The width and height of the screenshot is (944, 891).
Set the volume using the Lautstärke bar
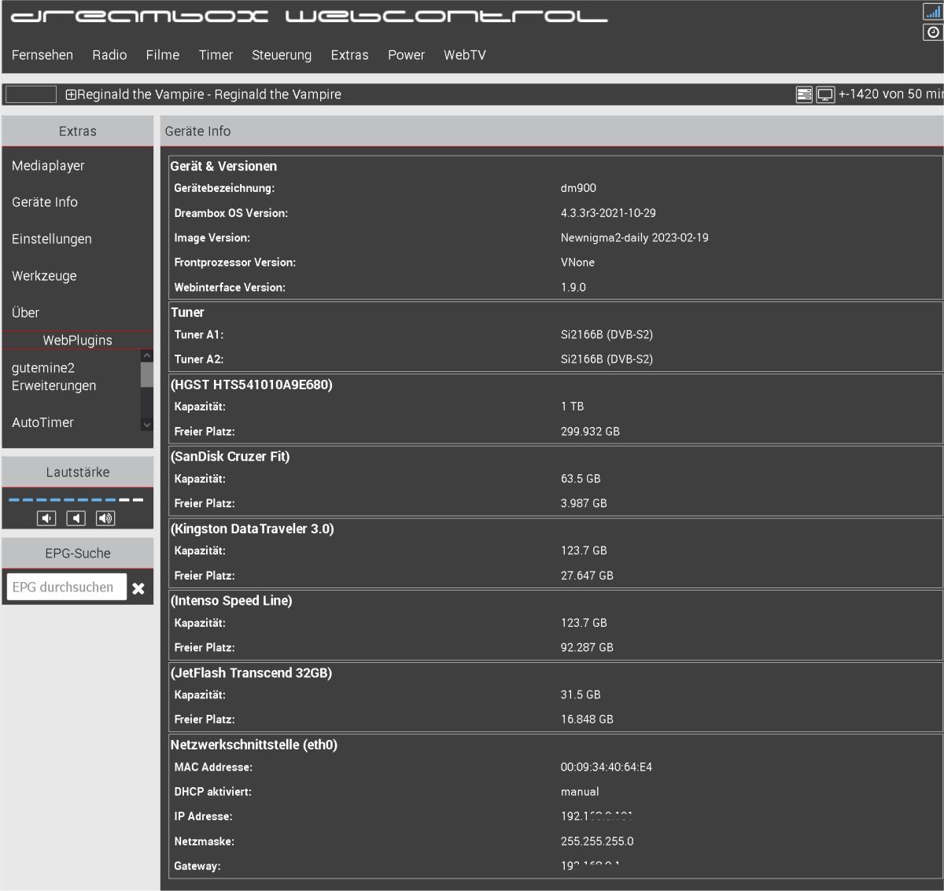pyautogui.click(x=76, y=499)
